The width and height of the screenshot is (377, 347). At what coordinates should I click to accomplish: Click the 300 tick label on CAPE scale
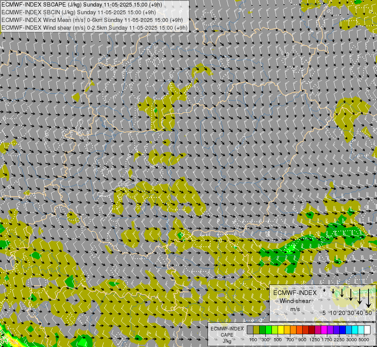pyautogui.click(x=265, y=340)
